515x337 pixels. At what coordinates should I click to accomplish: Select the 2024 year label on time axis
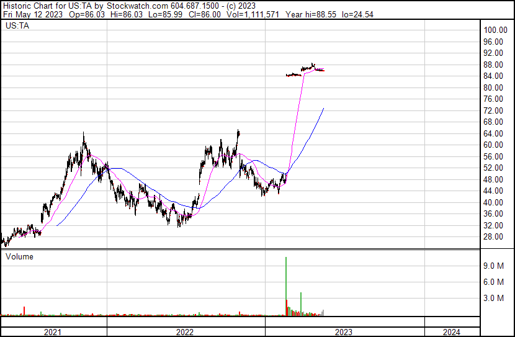coord(452,332)
